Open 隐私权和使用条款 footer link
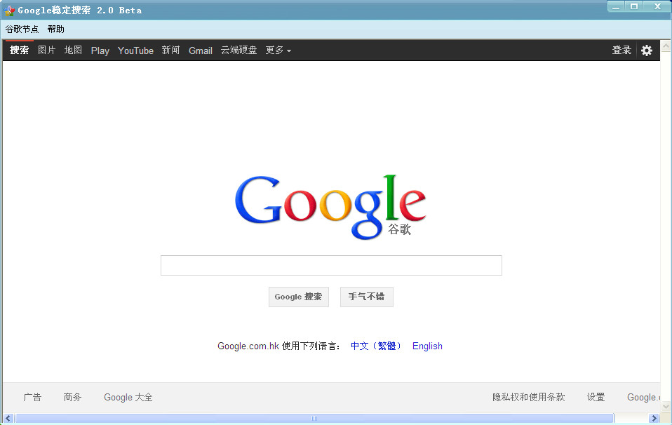672x425 pixels. [528, 397]
